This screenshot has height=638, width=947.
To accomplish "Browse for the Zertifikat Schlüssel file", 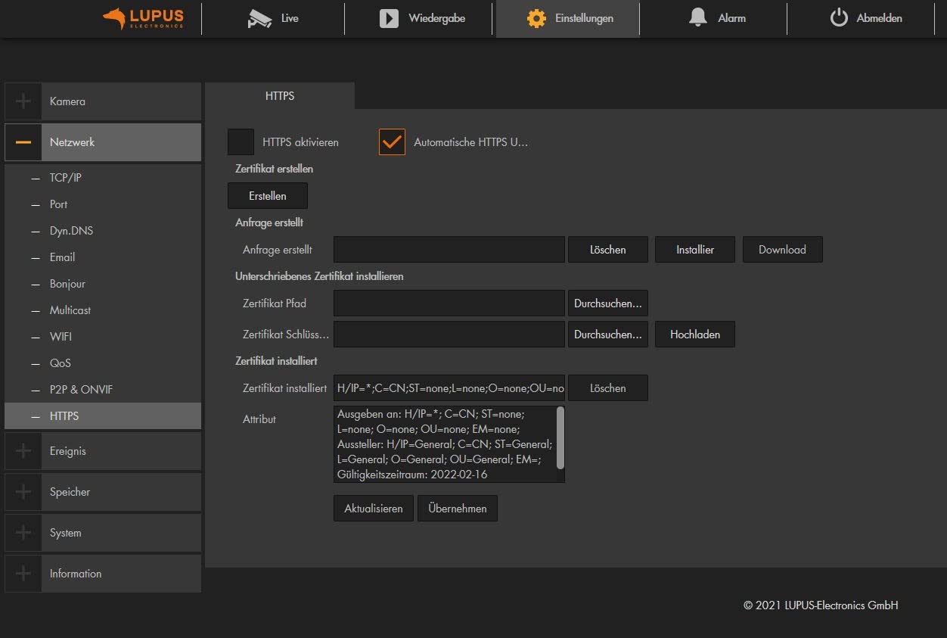I will tap(608, 335).
